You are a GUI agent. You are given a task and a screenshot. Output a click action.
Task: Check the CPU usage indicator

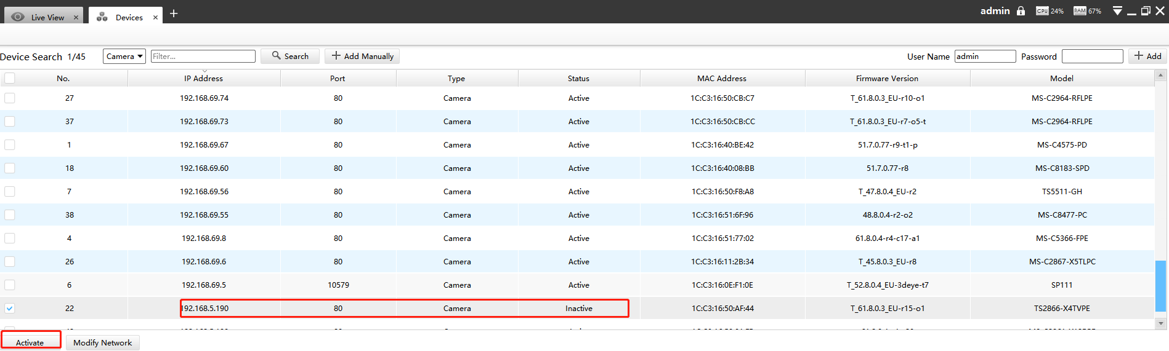1050,11
